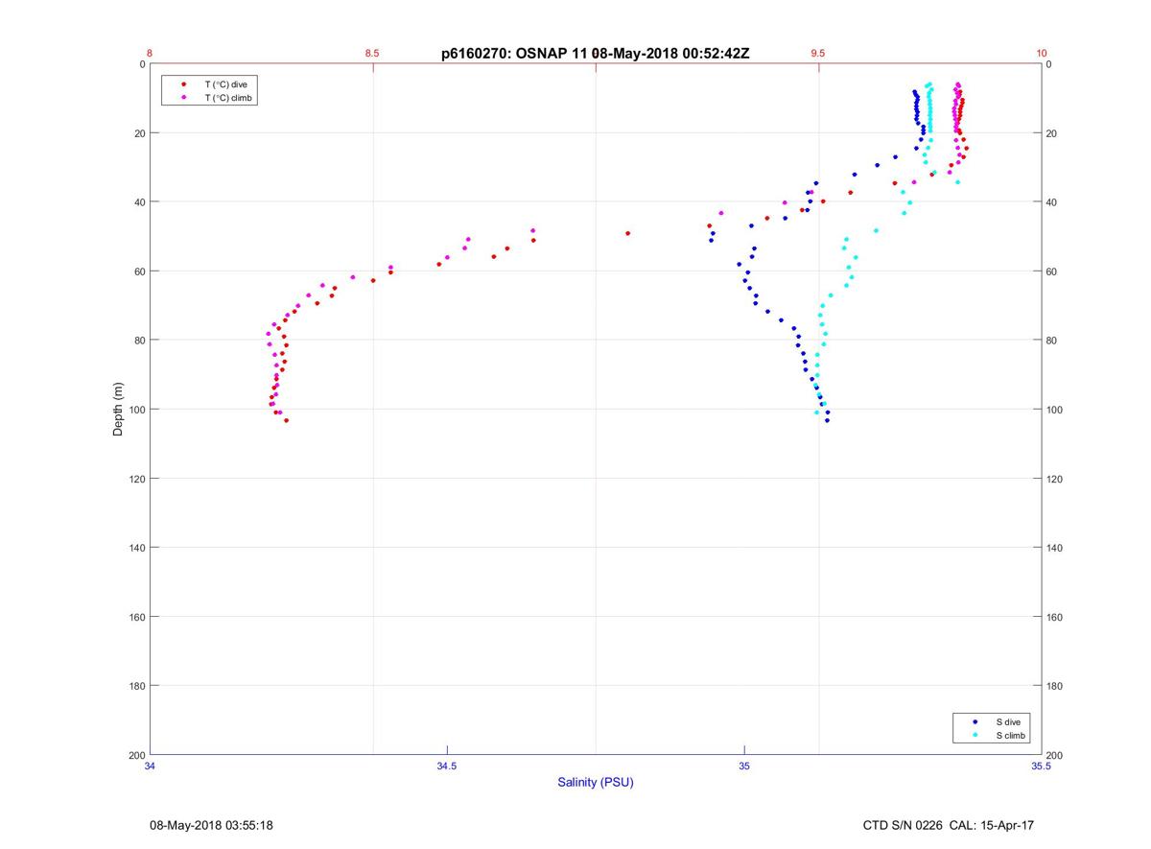Click the magenta dot marker beside T climb legend
1151x849 pixels.
click(184, 98)
